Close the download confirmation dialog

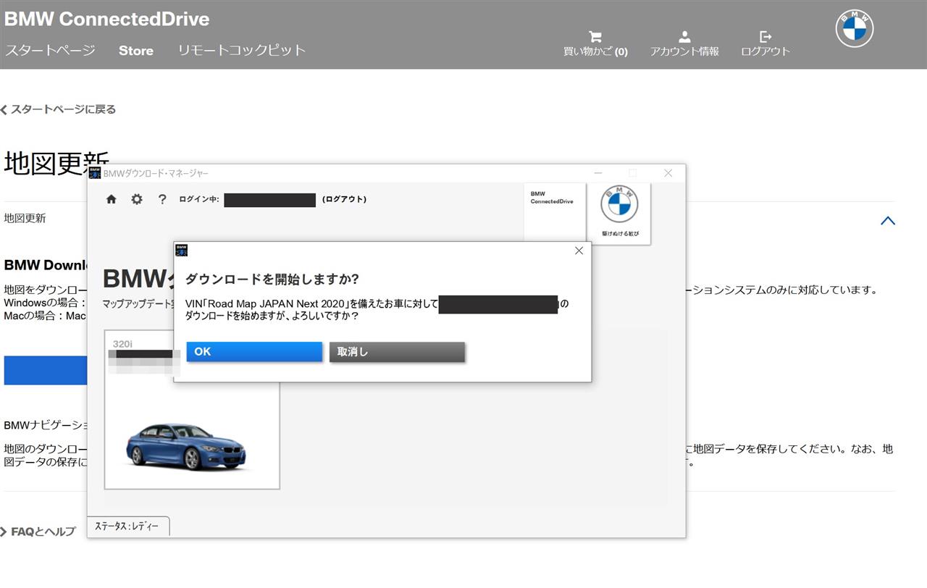tap(579, 251)
